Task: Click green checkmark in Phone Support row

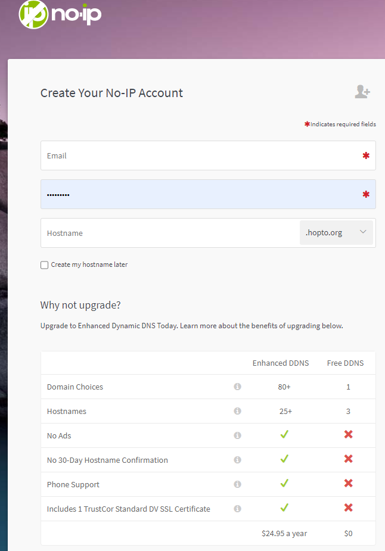Action: [284, 484]
